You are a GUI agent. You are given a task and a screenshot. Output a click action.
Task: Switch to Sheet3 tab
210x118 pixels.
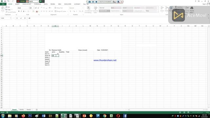pyautogui.click(x=29, y=110)
